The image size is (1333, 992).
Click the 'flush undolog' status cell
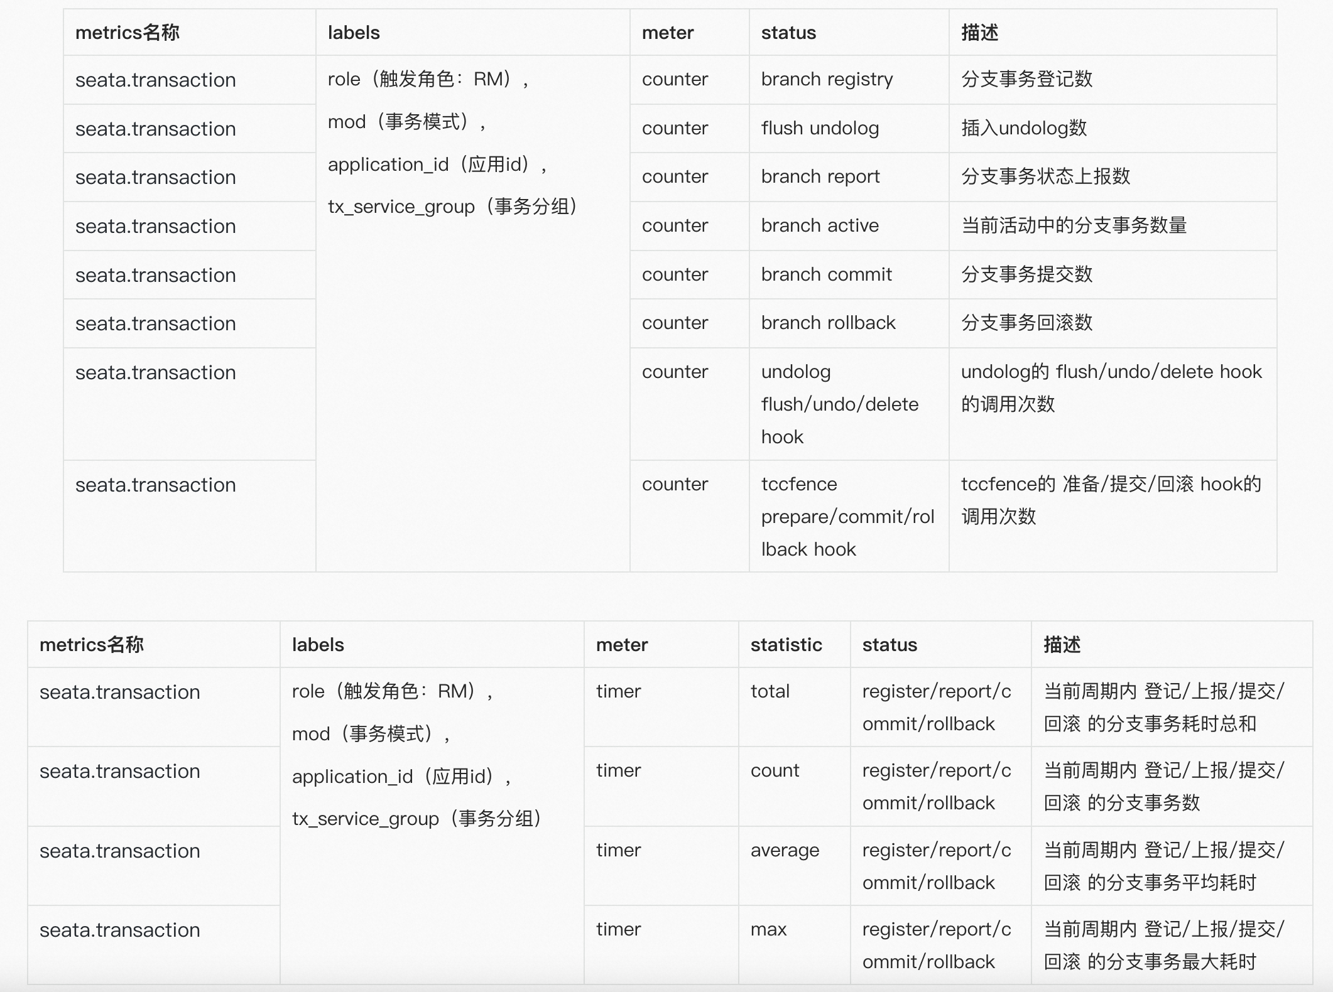point(820,128)
